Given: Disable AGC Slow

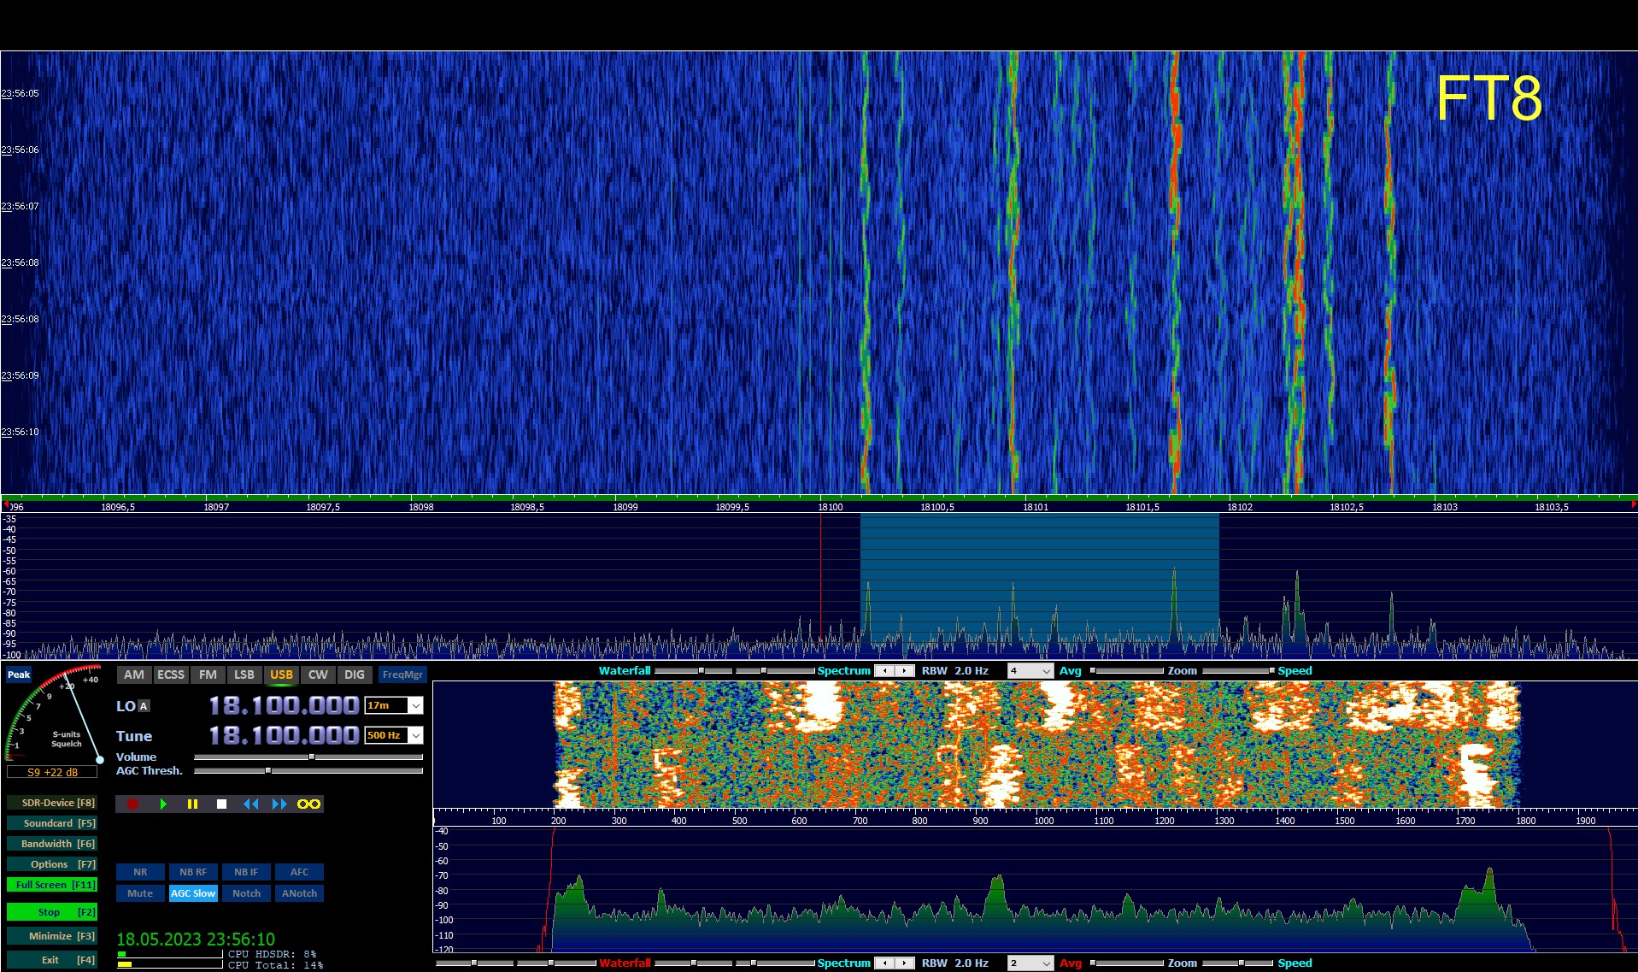Looking at the screenshot, I should pyautogui.click(x=193, y=893).
